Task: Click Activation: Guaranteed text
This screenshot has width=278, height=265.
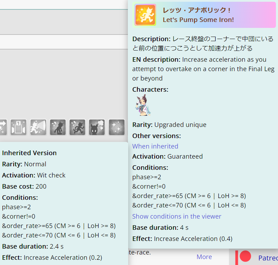Action: coord(167,157)
